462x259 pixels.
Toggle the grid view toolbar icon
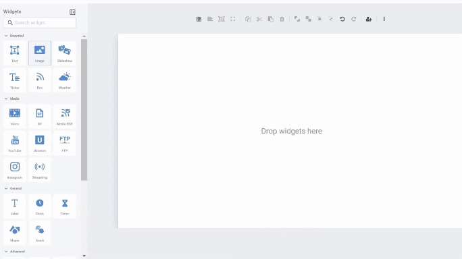pos(199,19)
